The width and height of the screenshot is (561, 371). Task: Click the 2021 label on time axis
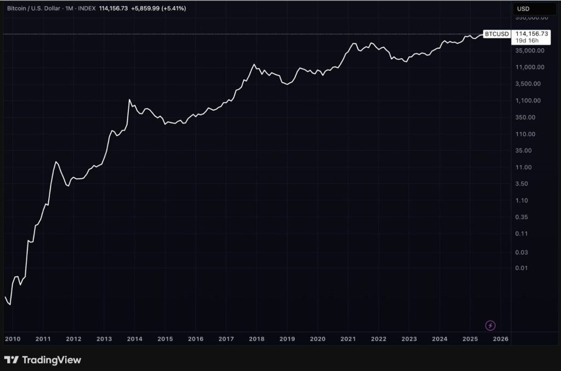click(348, 339)
